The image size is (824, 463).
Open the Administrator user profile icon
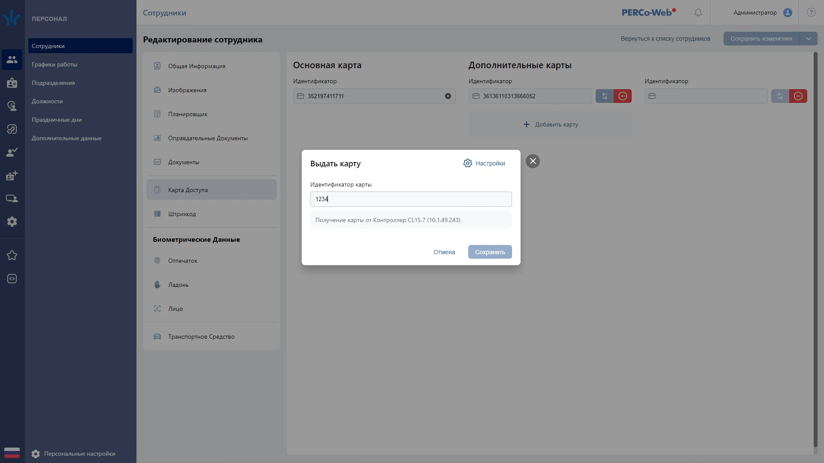[x=788, y=12]
